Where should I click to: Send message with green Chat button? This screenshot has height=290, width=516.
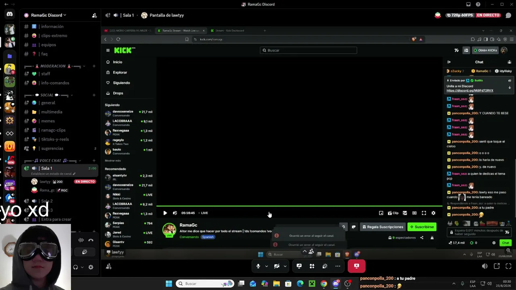pos(506,243)
